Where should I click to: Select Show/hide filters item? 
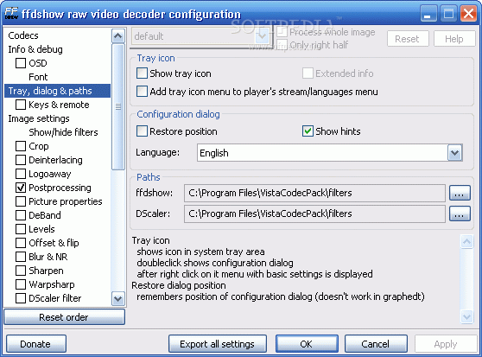click(63, 132)
